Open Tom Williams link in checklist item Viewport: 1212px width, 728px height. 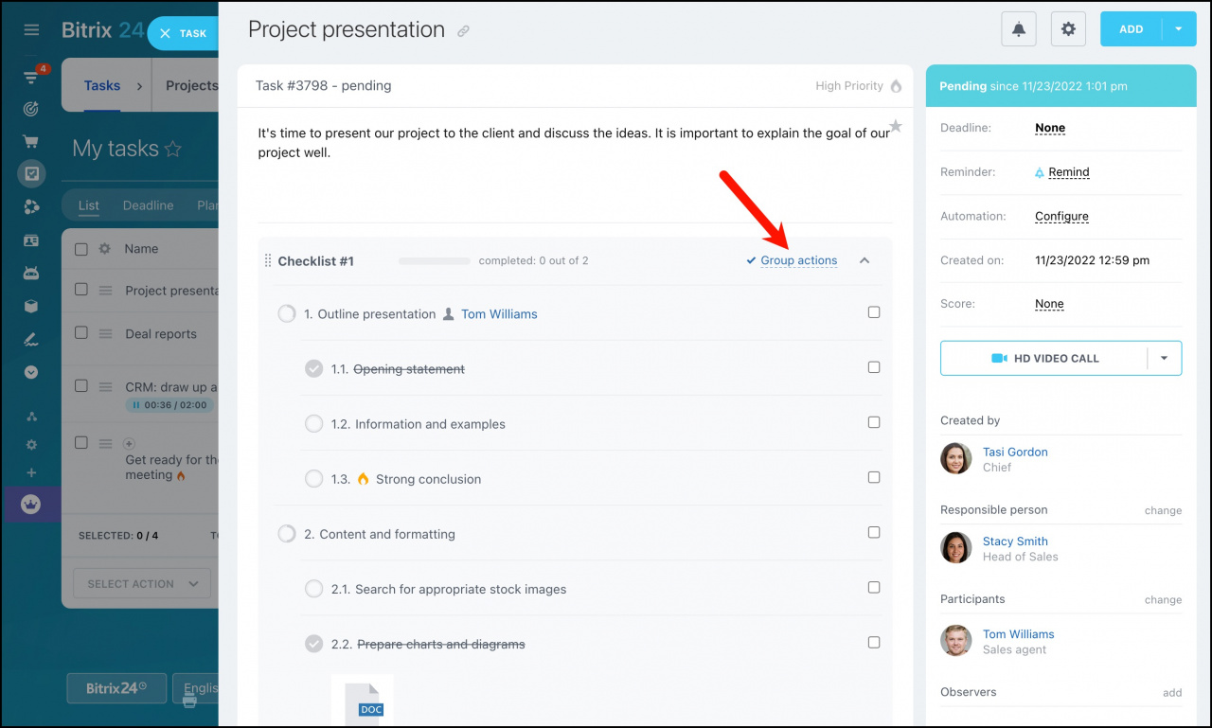click(499, 314)
